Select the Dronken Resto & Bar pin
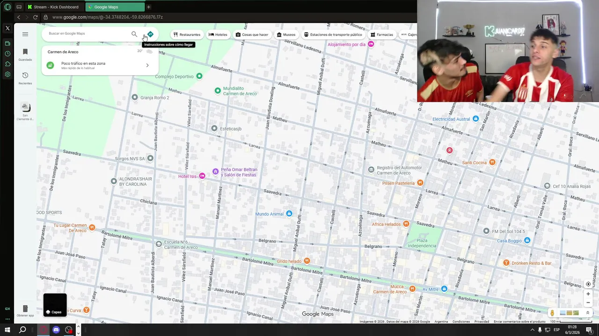The image size is (599, 336). (506, 263)
